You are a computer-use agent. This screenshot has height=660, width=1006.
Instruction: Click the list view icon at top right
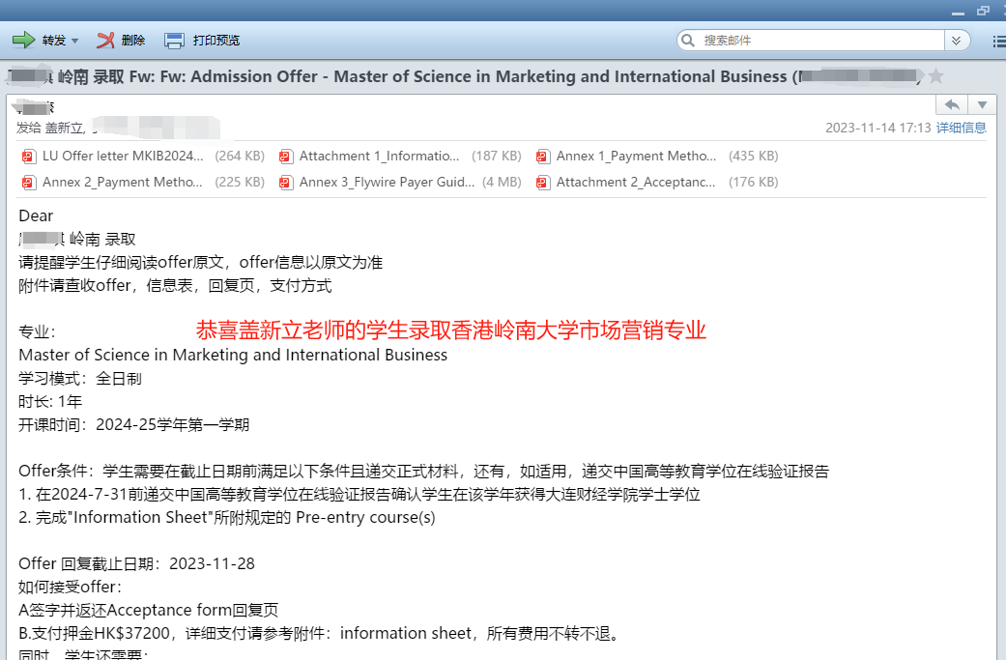pos(998,41)
